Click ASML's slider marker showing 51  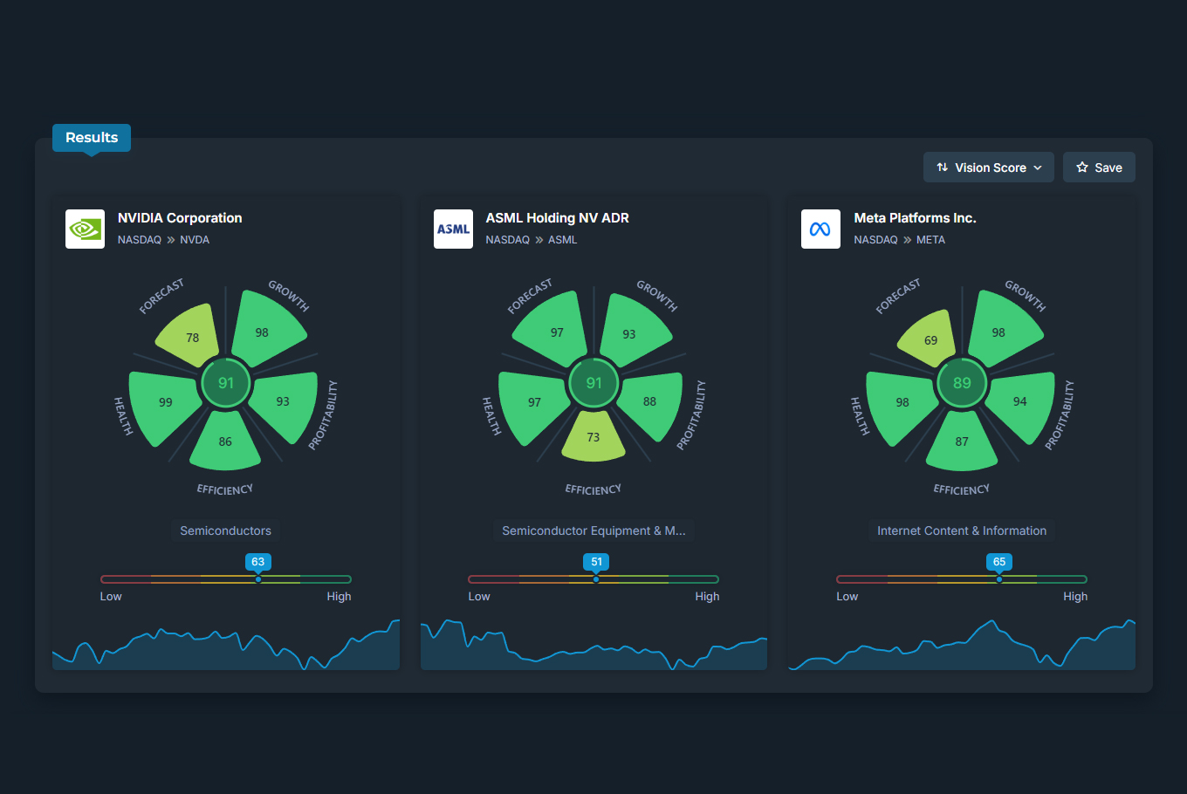(596, 562)
